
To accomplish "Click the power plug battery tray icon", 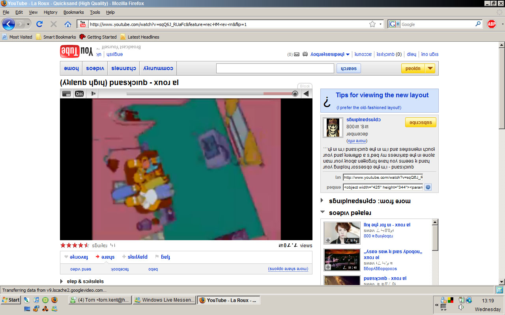I will pos(461,300).
